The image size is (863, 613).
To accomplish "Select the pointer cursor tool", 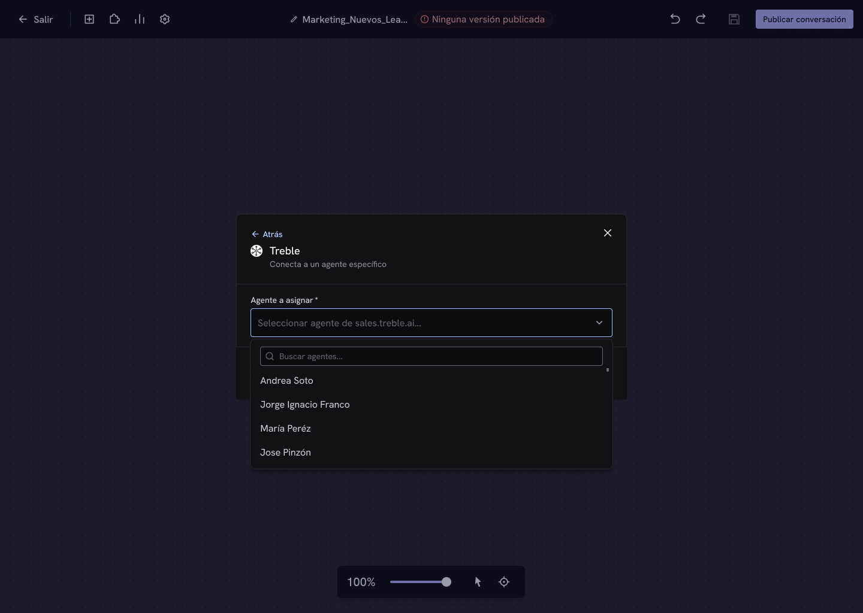I will (478, 582).
